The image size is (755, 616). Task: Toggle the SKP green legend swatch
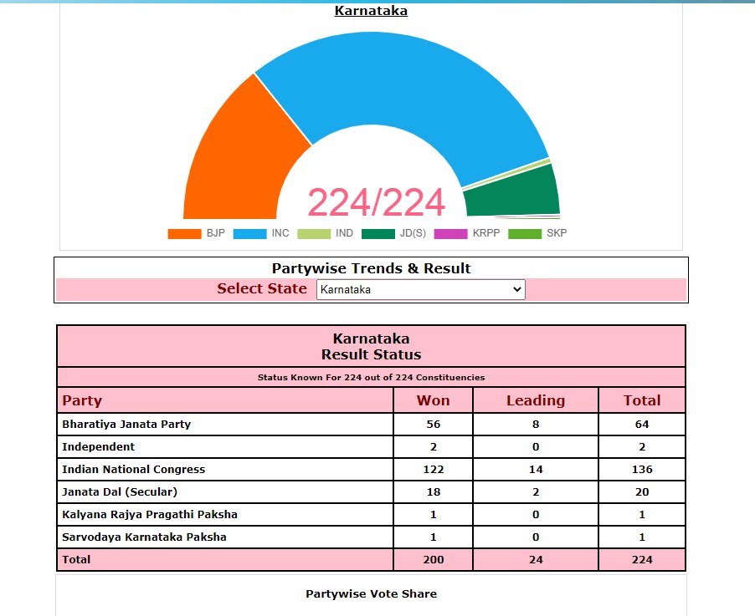click(525, 234)
